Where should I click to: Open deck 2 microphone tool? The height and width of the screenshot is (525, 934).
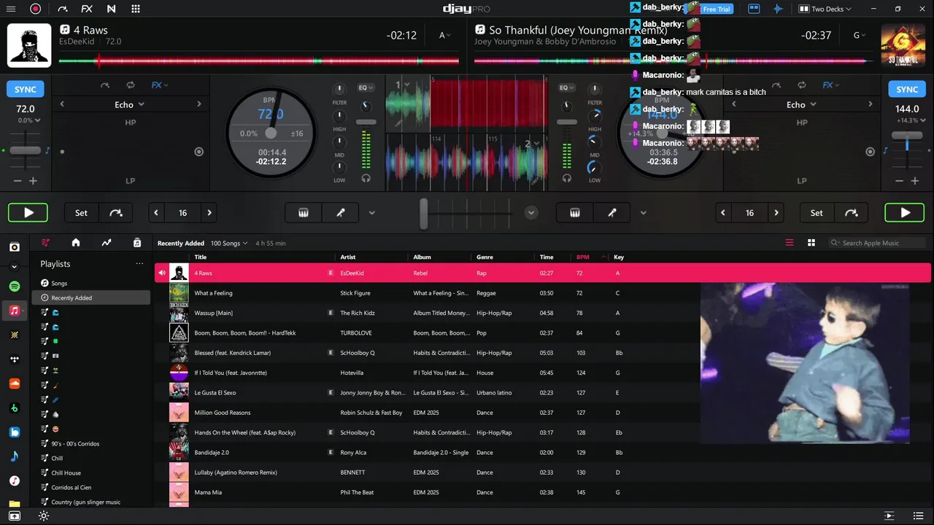[x=612, y=213]
